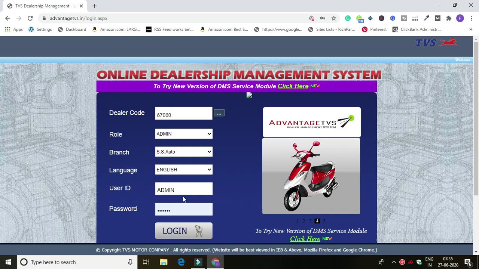Image resolution: width=479 pixels, height=269 pixels.
Task: Open the Settings bookmark
Action: click(40, 30)
